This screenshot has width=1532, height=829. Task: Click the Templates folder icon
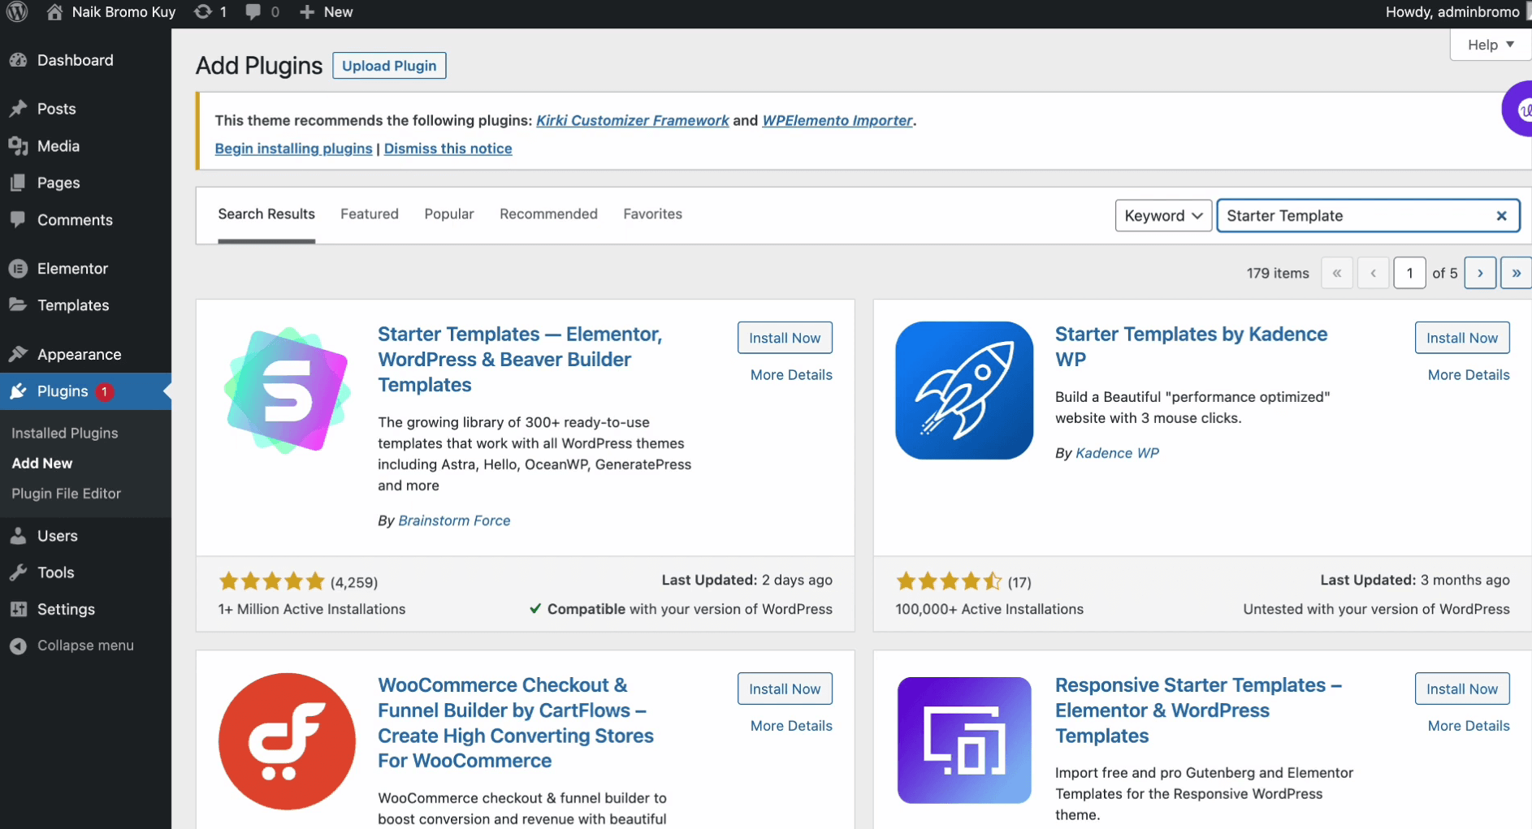pyautogui.click(x=18, y=305)
